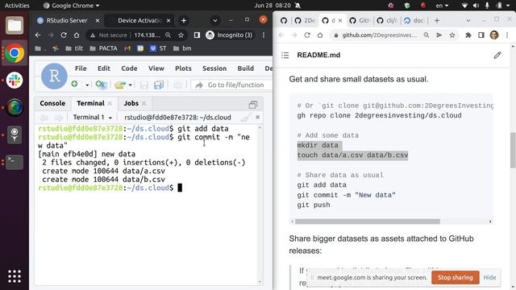
Task: Switch to Console tab in RStudio
Action: click(52, 103)
